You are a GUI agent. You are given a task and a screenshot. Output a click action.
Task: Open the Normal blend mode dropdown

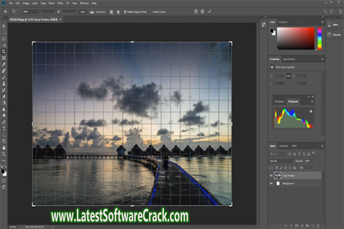tap(282, 161)
